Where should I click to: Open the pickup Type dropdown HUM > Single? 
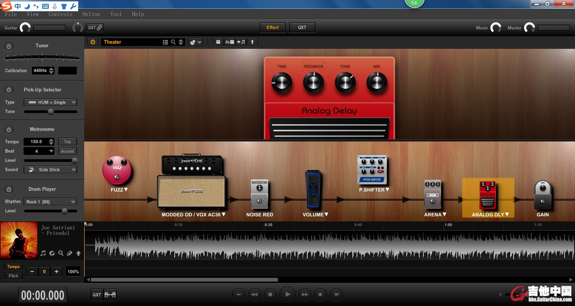click(x=51, y=102)
